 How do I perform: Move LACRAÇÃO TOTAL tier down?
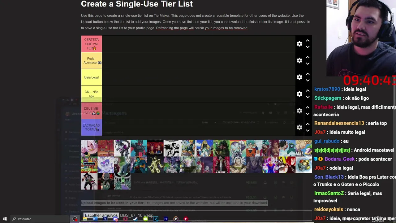[308, 131]
